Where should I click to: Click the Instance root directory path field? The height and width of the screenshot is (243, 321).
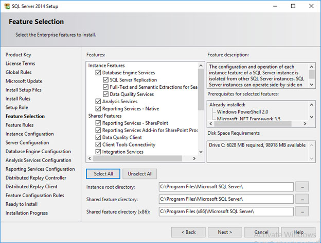[x=226, y=187]
